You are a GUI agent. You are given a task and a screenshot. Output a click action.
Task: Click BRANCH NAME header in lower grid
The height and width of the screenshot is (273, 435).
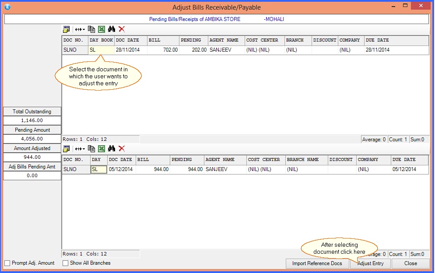coord(306,160)
